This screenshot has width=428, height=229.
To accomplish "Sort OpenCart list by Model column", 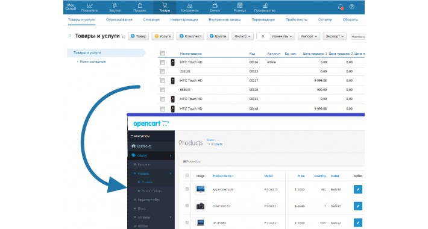I will click(268, 176).
